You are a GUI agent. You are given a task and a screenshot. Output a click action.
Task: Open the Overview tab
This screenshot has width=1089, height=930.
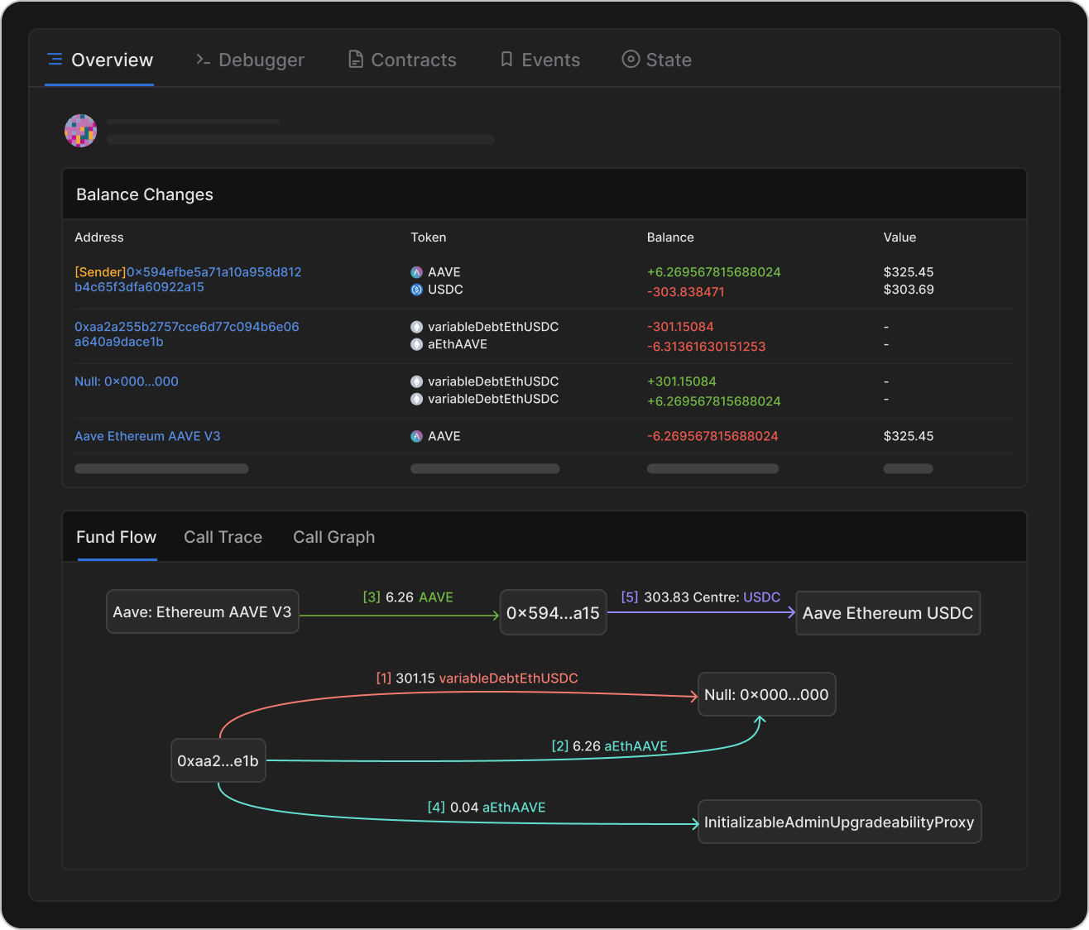99,60
